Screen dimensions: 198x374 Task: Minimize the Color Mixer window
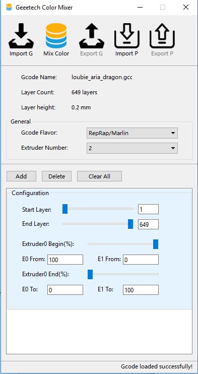pyautogui.click(x=140, y=8)
